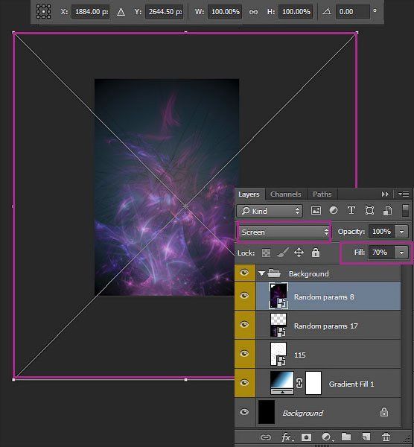
Task: Click the lock transparent pixels icon
Action: (x=266, y=253)
